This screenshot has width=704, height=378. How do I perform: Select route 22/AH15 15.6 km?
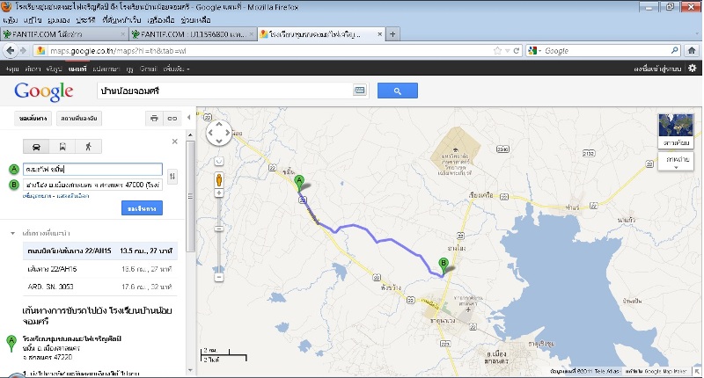[x=100, y=269]
